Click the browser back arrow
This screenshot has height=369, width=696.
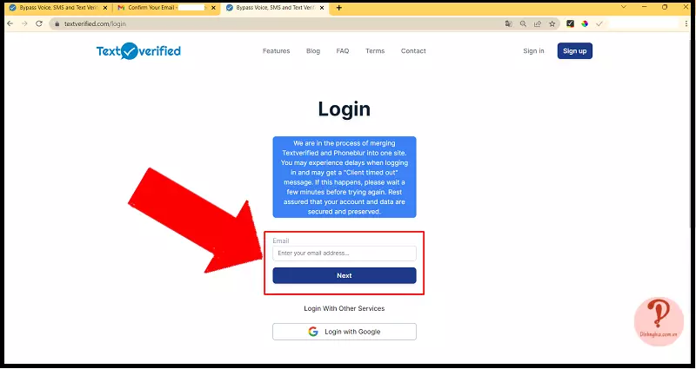click(10, 24)
